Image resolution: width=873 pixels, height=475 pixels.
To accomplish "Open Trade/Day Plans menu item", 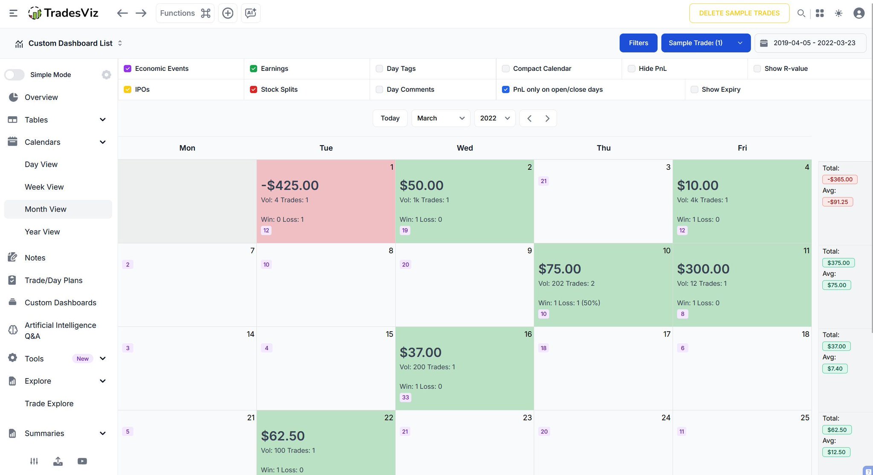I will 53,280.
